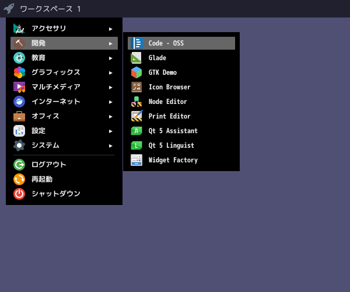
Task: Click the アクセサリ category icon
Action: coord(19,29)
